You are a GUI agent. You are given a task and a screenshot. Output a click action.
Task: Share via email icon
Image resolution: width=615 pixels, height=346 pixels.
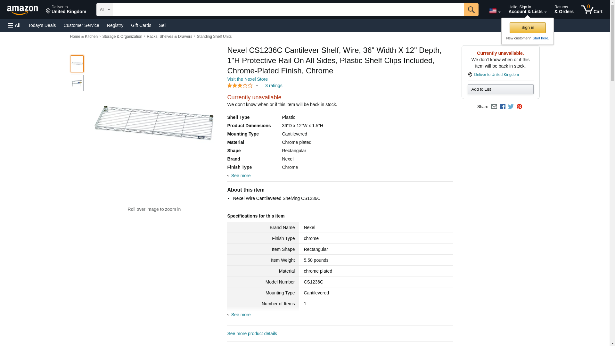point(494,107)
